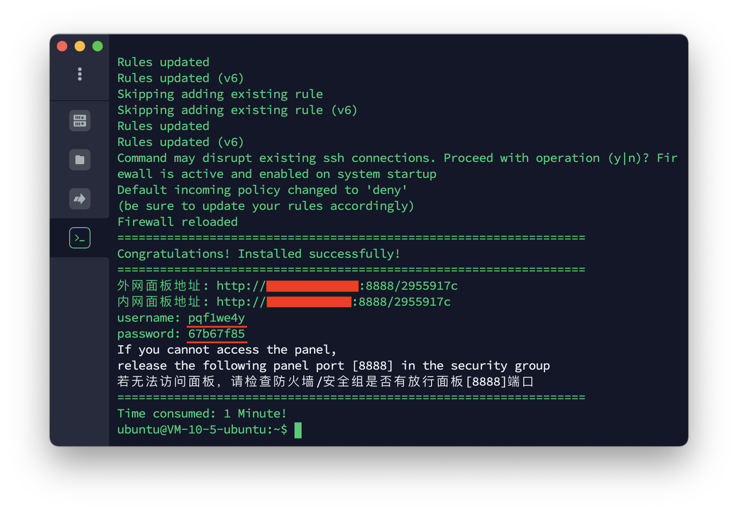The width and height of the screenshot is (738, 512).
Task: Select the 'Time consumed: 1 Minute!' line
Action: 201,413
